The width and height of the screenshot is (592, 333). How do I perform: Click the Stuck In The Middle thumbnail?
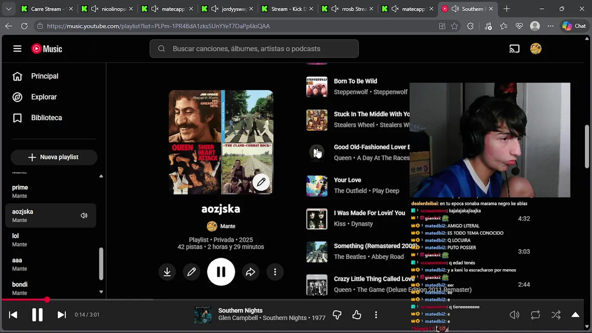(x=317, y=120)
